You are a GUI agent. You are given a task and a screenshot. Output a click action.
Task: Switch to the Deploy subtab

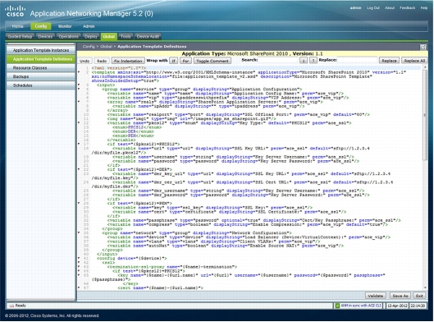pyautogui.click(x=90, y=37)
